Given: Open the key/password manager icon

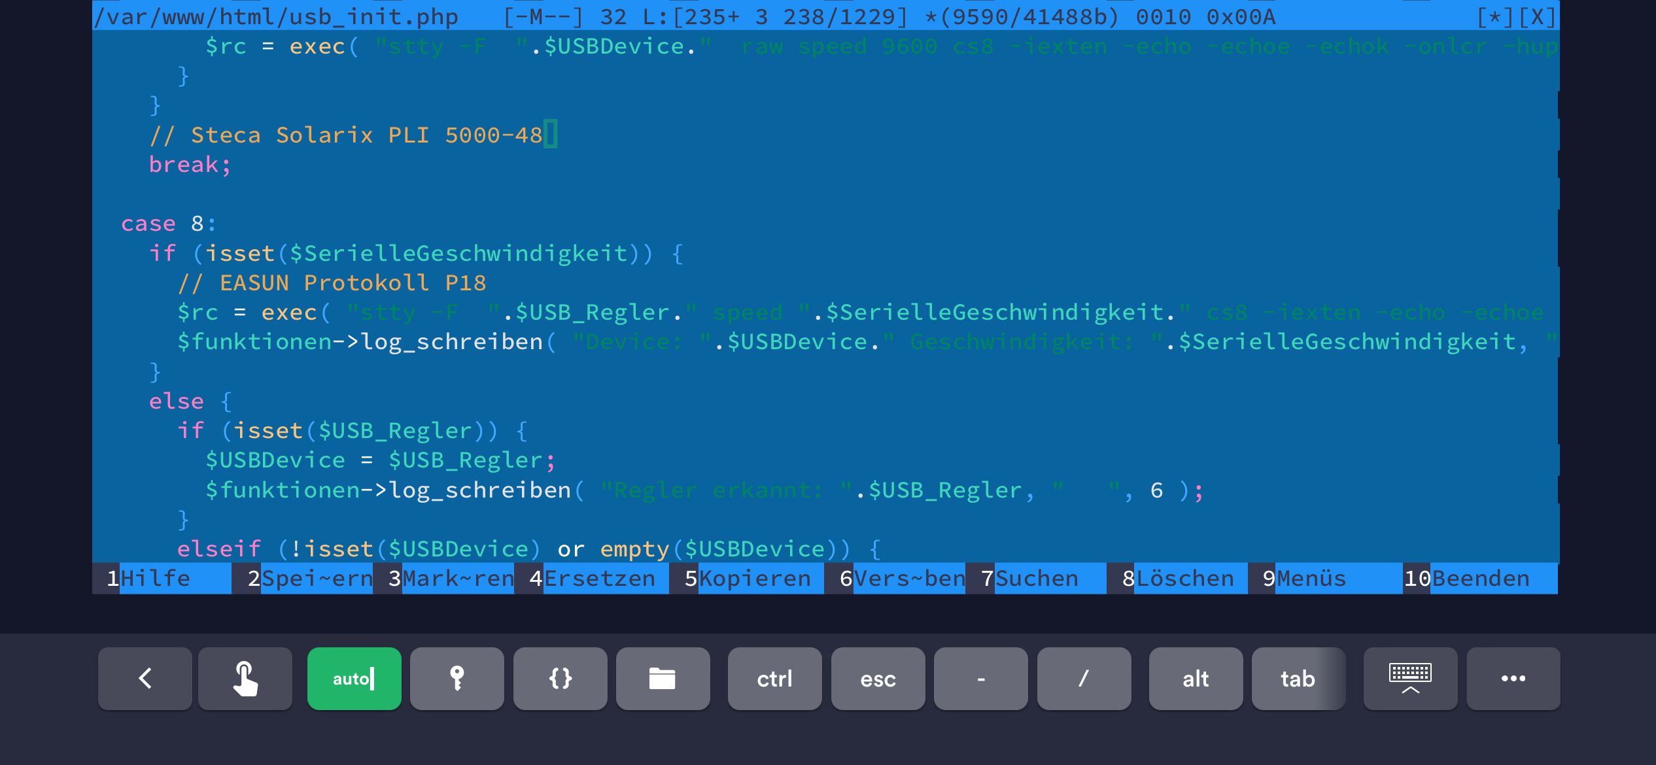Looking at the screenshot, I should [457, 679].
